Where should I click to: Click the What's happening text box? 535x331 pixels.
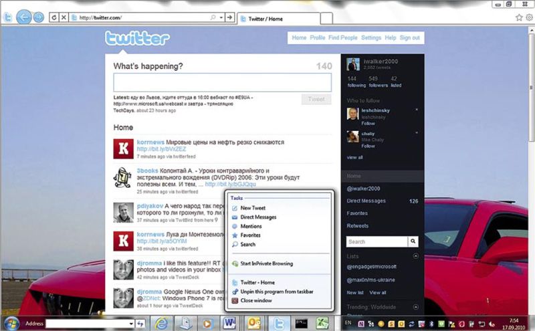pos(222,82)
